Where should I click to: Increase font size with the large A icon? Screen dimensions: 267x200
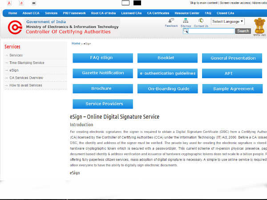coord(9,3)
